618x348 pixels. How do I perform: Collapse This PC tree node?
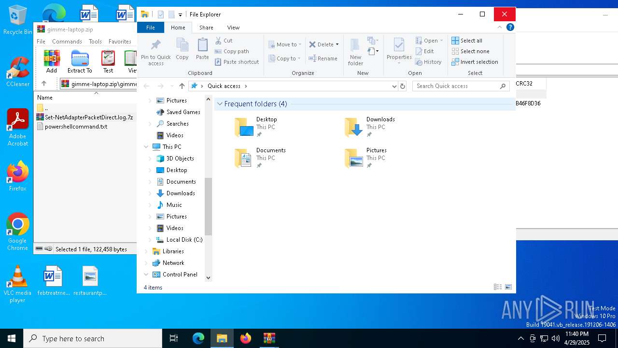click(x=146, y=147)
